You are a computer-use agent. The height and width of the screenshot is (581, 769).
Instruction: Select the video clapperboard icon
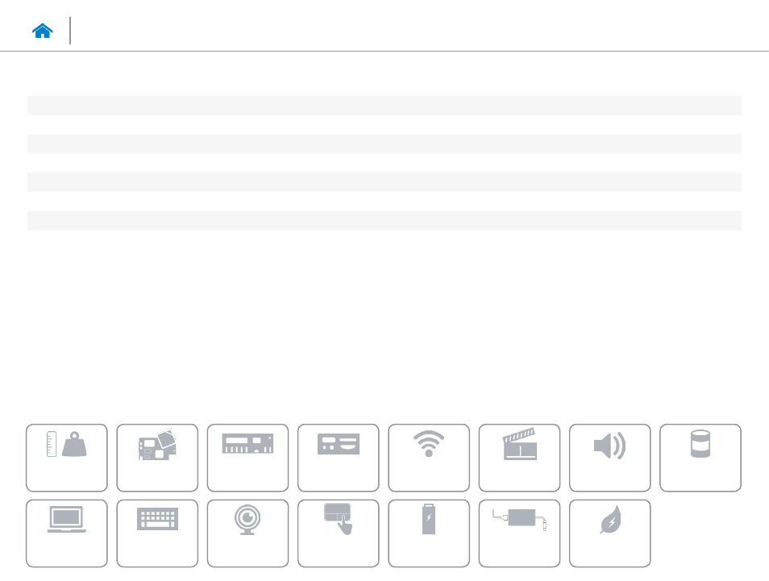point(518,457)
